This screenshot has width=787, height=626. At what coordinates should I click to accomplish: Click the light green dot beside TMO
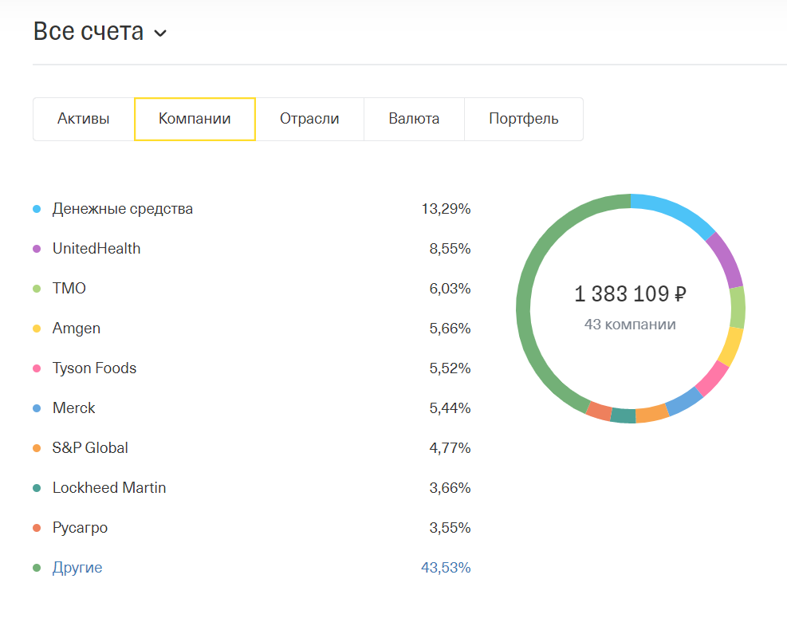(37, 289)
